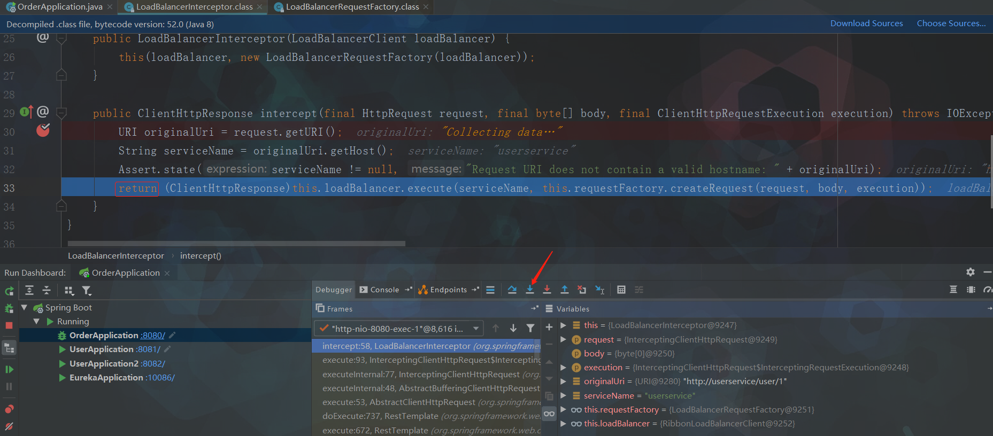Open the Run Dashboard settings gear
This screenshot has width=993, height=436.
click(x=971, y=272)
